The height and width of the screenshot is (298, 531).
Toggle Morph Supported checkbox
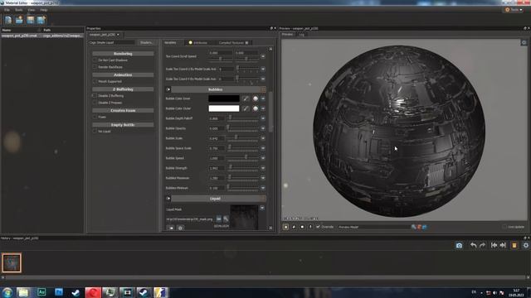click(x=95, y=81)
